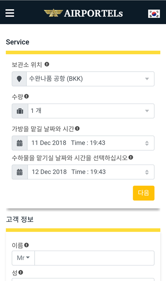
Task: Click the location pin icon
Action: point(19,79)
